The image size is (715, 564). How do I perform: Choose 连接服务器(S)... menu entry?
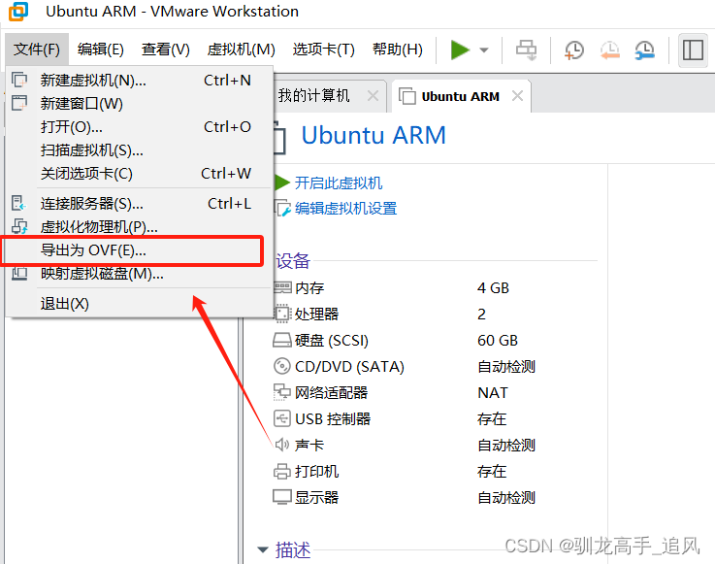pos(140,204)
